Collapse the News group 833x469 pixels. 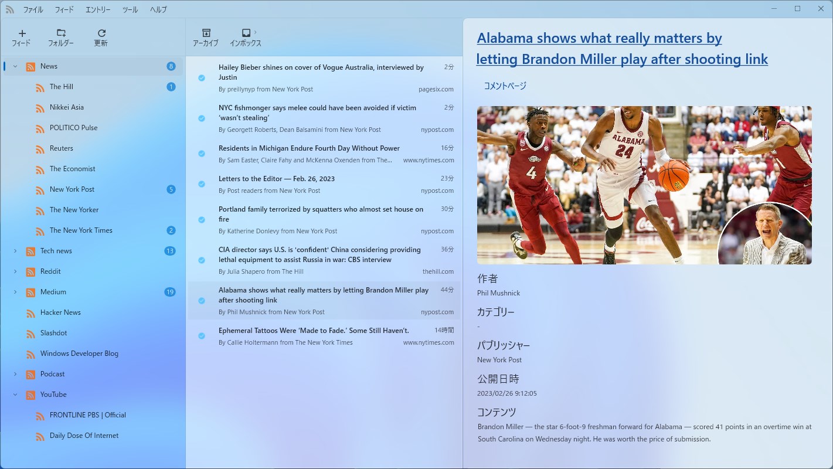click(15, 66)
